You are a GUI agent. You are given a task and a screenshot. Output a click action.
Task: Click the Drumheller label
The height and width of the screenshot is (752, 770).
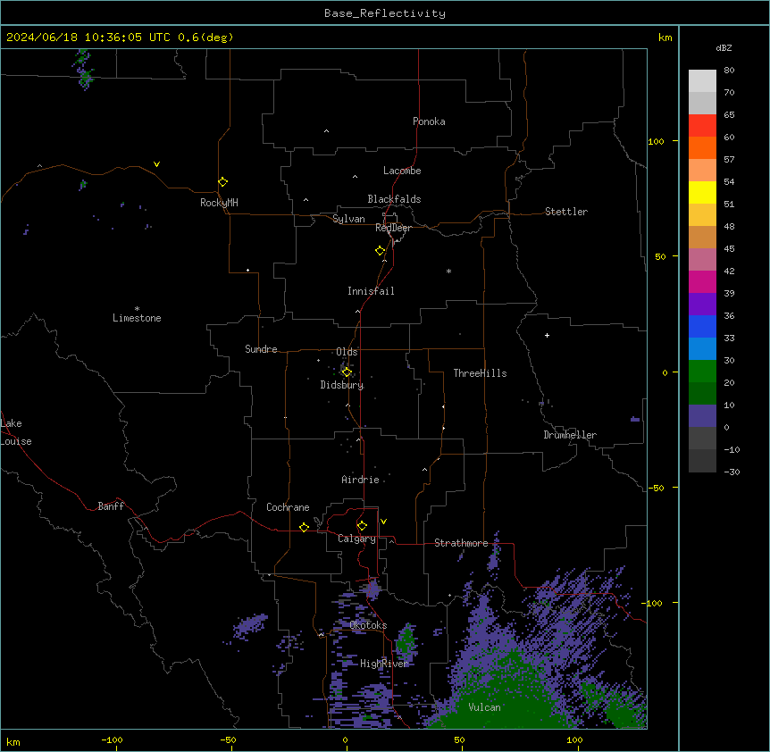point(570,435)
